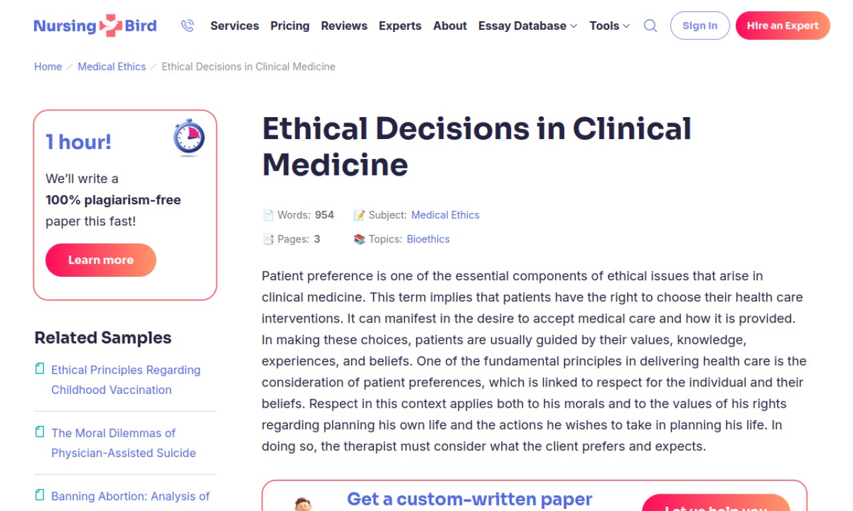Go to the Pricing page
Viewport: 853px width, 511px height.
(290, 26)
